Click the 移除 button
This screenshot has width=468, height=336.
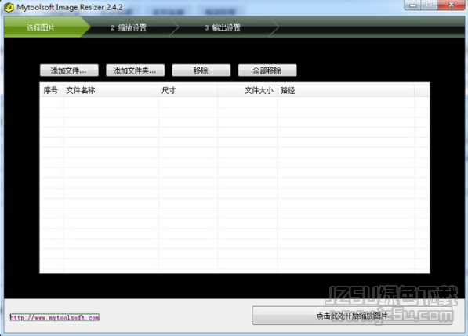(x=201, y=70)
